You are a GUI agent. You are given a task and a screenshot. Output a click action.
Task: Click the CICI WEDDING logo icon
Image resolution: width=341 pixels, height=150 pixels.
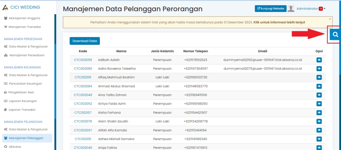(5, 7)
